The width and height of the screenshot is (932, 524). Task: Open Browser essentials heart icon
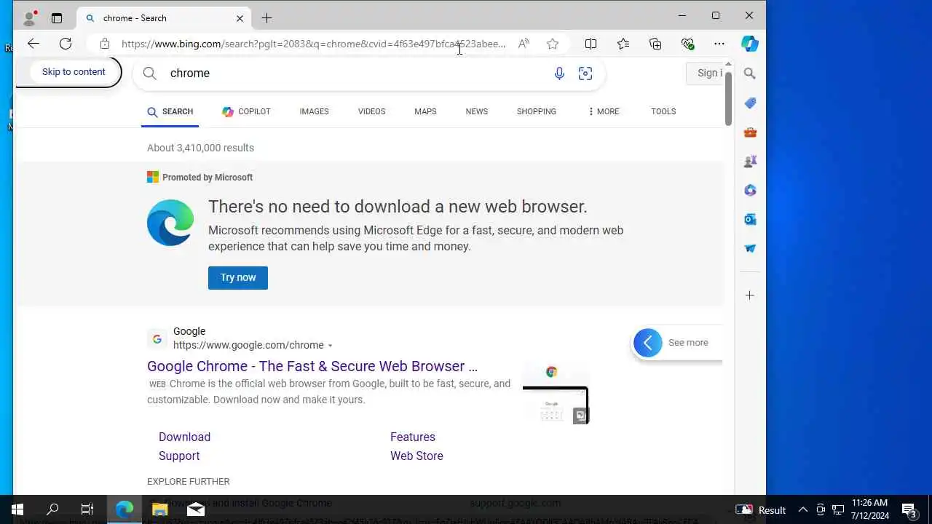click(x=687, y=44)
